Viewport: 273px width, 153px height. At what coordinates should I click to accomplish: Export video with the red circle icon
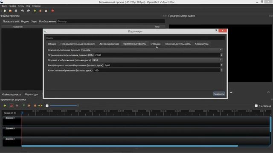coord(52,11)
